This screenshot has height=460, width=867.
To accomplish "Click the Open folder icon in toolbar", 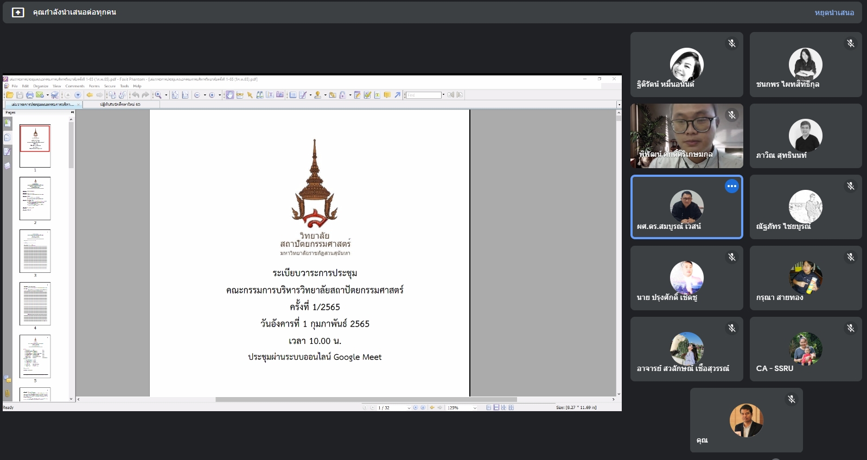I will pyautogui.click(x=10, y=95).
